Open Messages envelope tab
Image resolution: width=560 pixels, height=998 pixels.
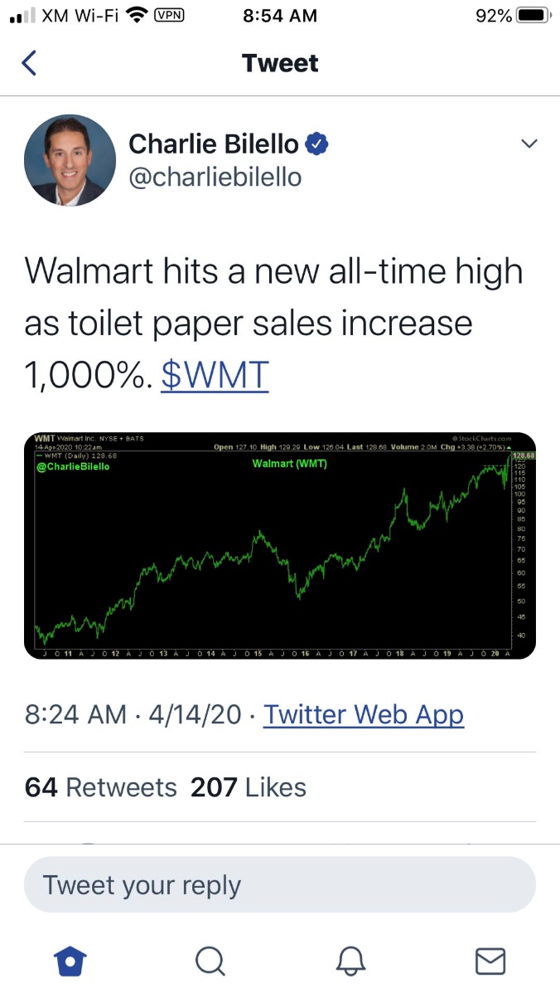[490, 960]
